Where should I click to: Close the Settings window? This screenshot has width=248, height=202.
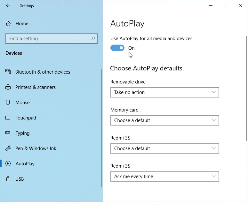click(240, 5)
